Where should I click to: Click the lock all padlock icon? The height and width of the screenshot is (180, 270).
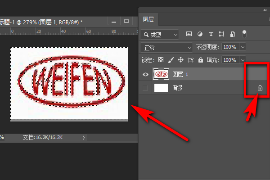(200, 60)
